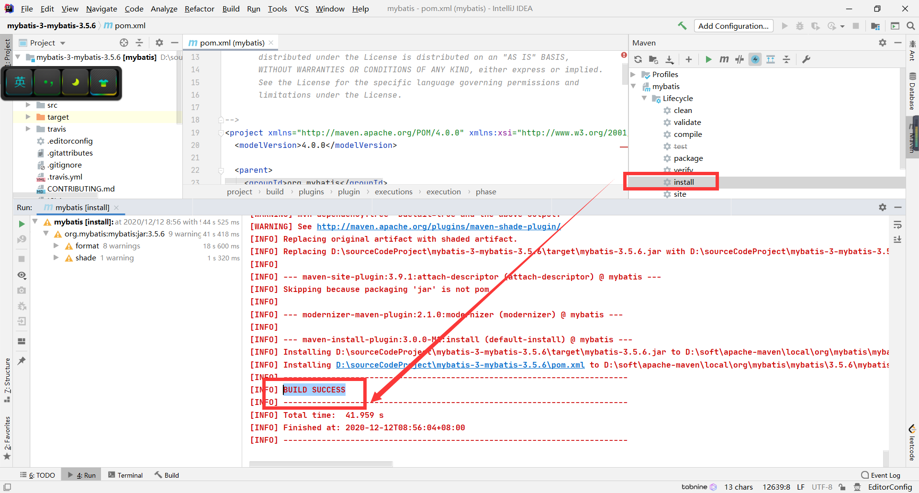Click tabnine status bar widget

click(699, 487)
